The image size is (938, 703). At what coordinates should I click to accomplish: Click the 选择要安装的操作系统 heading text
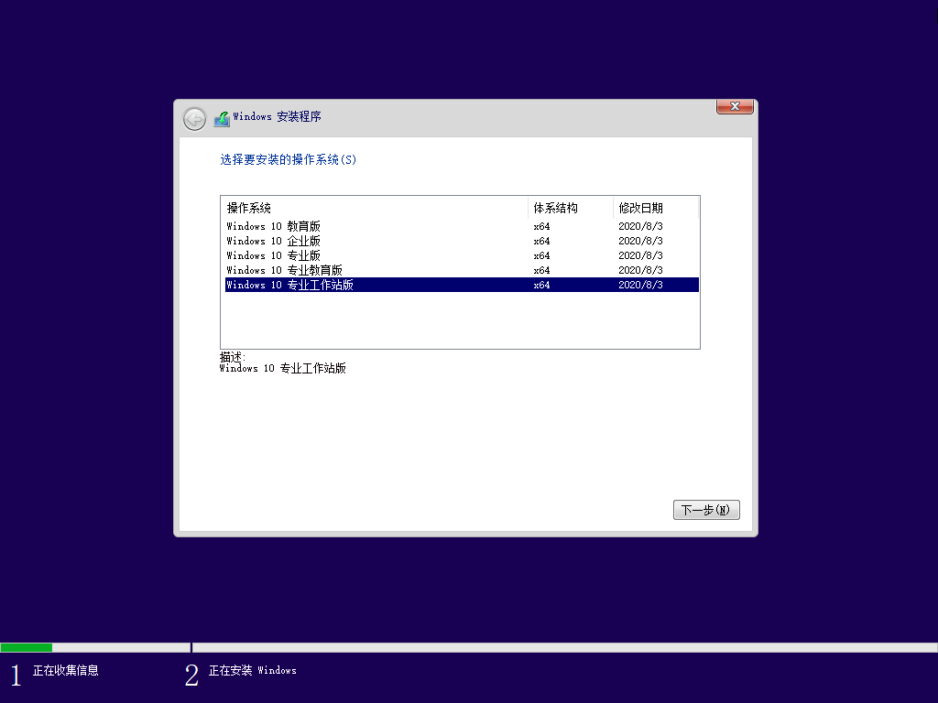289,159
